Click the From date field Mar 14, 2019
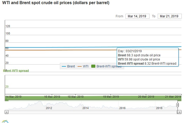The image size is (184, 123). click(x=137, y=16)
